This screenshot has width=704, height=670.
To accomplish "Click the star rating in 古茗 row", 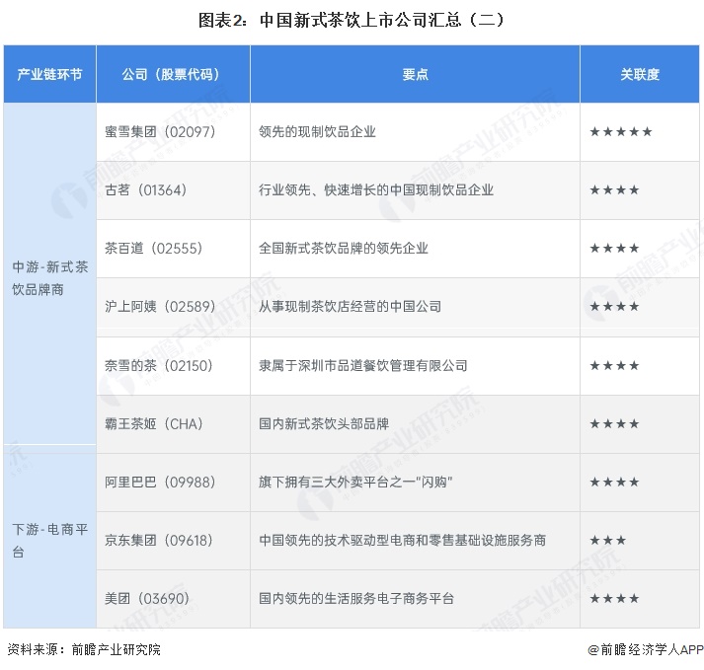I will coord(614,190).
